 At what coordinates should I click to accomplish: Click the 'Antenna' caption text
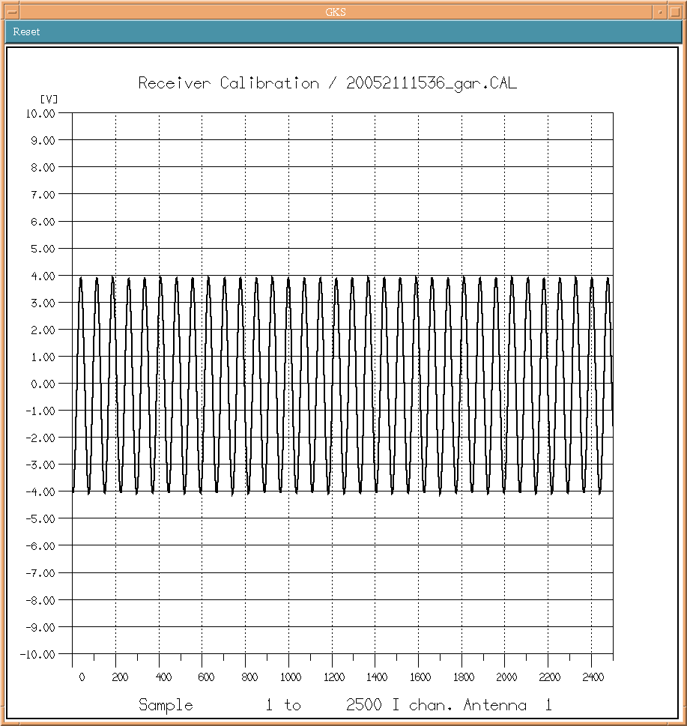coord(495,705)
